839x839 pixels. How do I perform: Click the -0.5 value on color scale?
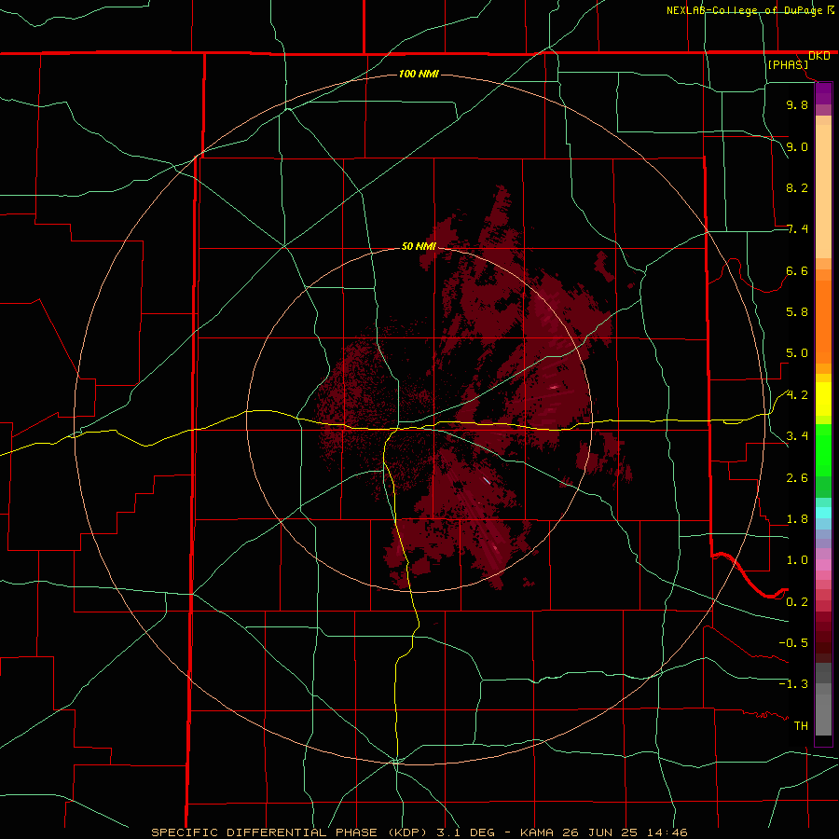pos(793,643)
